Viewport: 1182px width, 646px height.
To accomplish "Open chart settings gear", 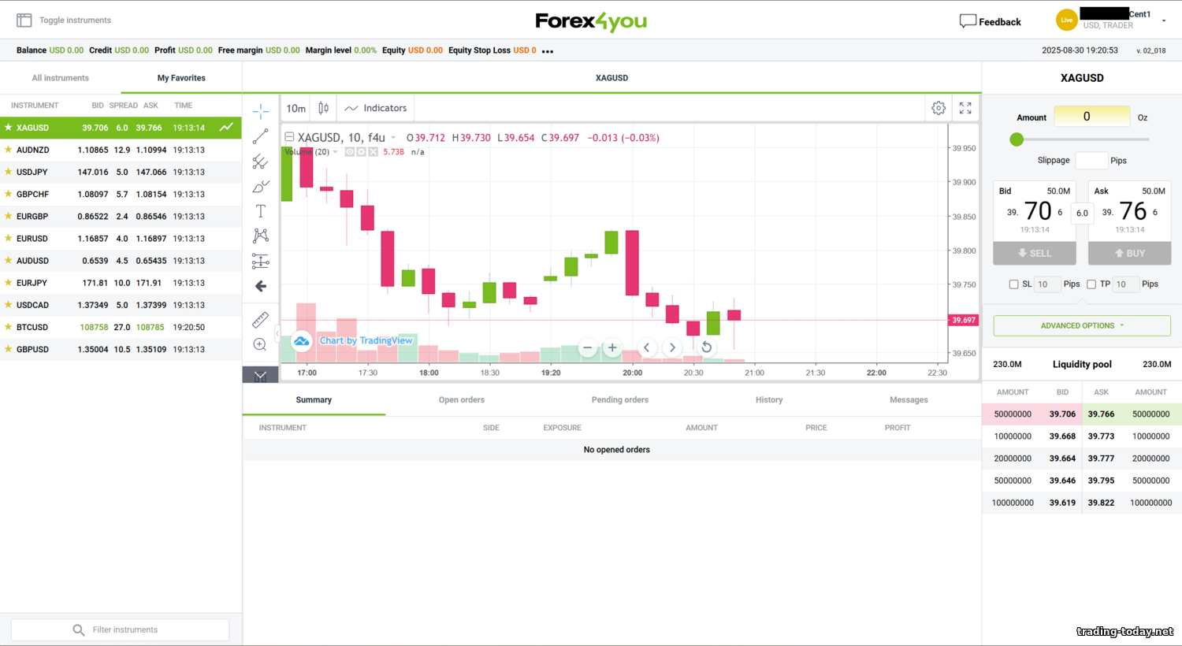I will (x=938, y=109).
